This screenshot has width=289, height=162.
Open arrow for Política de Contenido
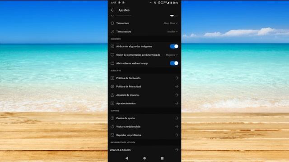click(177, 78)
